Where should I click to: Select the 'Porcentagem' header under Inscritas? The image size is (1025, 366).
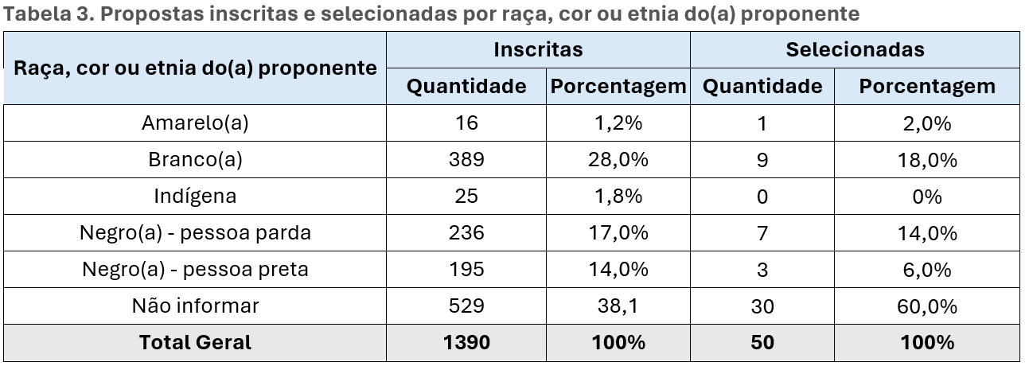tap(618, 87)
